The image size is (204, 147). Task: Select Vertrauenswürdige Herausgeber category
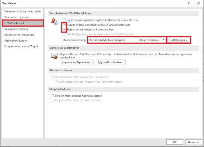(x=23, y=11)
